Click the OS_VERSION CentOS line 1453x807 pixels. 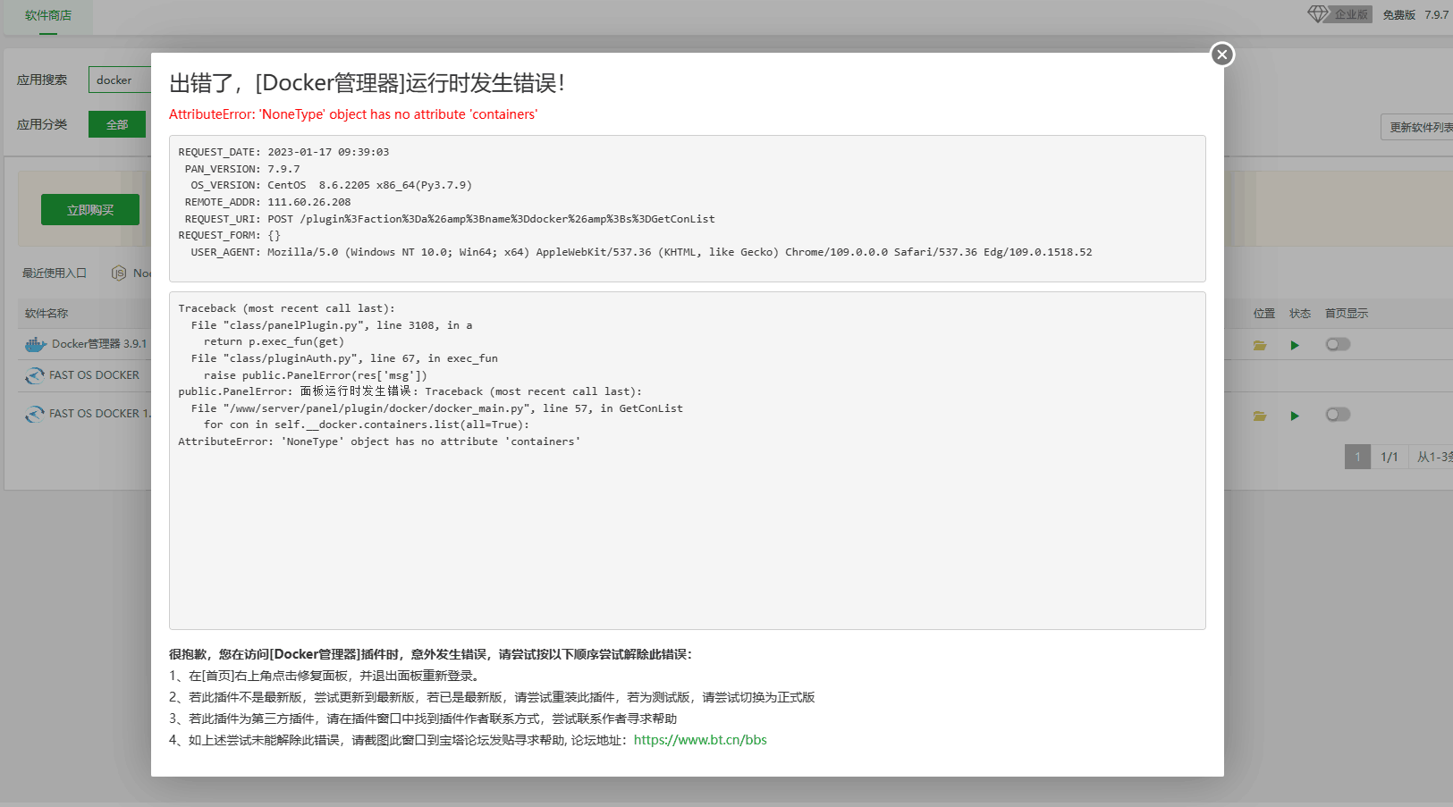(x=331, y=185)
